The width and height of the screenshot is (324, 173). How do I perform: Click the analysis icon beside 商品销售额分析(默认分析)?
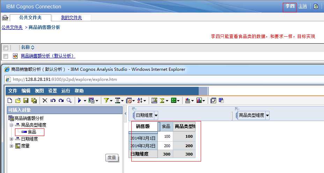point(15,56)
